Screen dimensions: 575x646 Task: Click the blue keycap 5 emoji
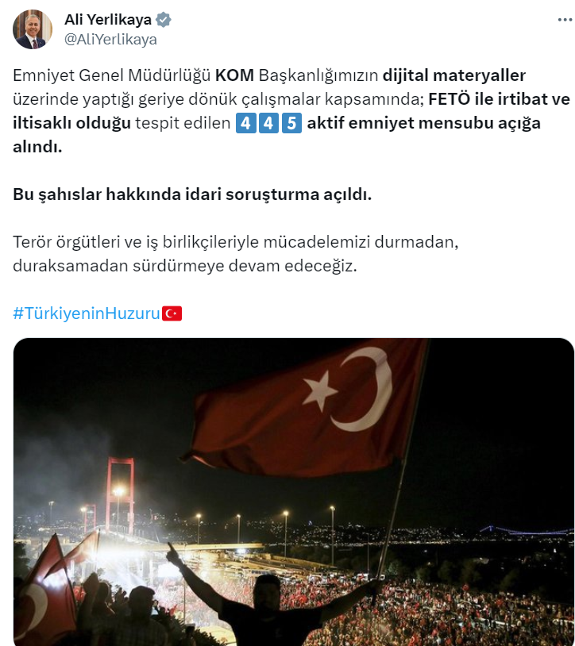click(x=291, y=123)
